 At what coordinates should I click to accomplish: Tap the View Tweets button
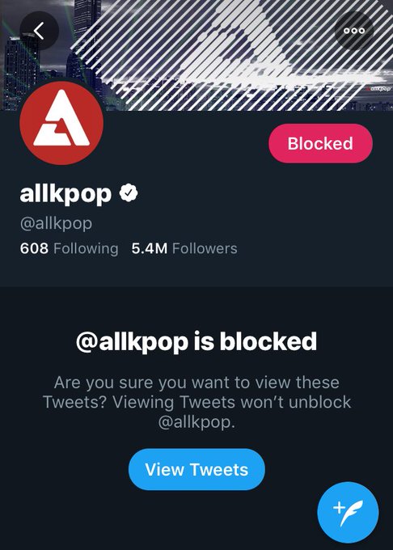coord(196,469)
